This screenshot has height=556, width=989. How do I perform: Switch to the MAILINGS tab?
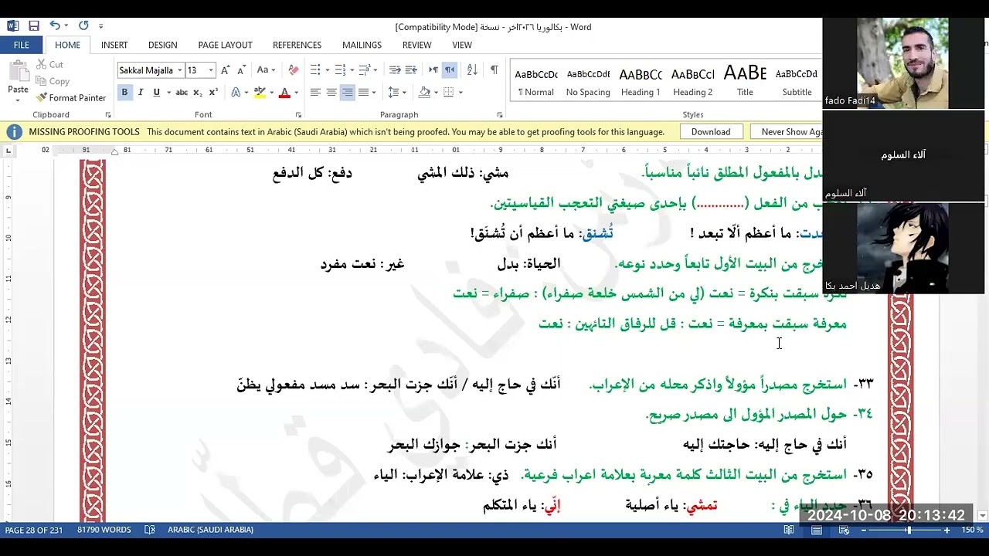tap(362, 45)
